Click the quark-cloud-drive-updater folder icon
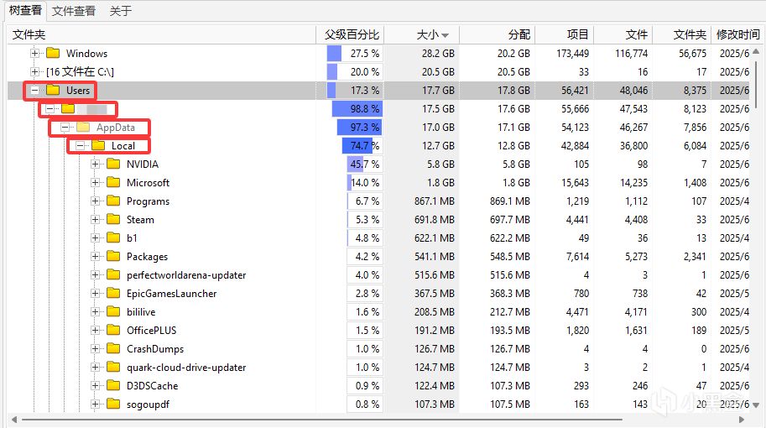The height and width of the screenshot is (428, 766). coord(113,367)
